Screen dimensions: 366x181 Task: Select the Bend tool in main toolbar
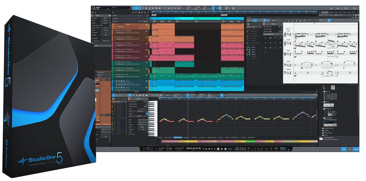pos(156,8)
